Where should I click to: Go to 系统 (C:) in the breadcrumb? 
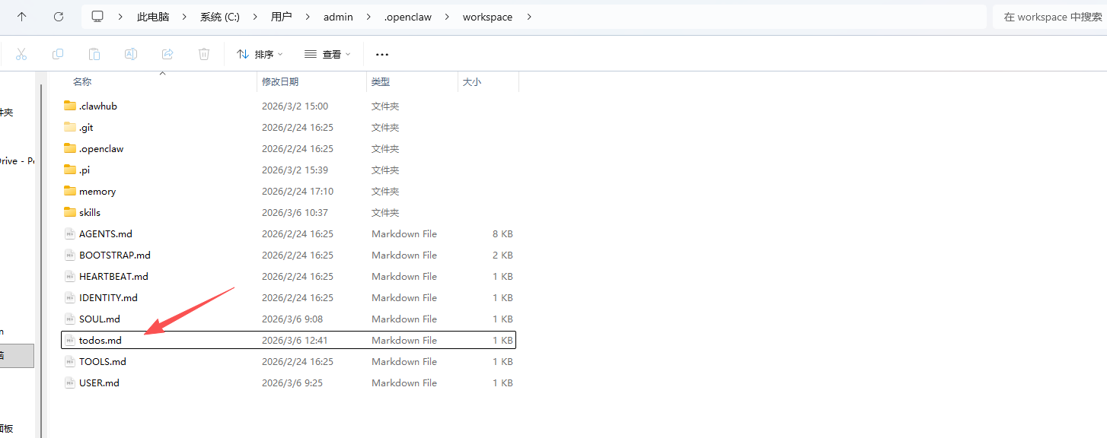[220, 17]
